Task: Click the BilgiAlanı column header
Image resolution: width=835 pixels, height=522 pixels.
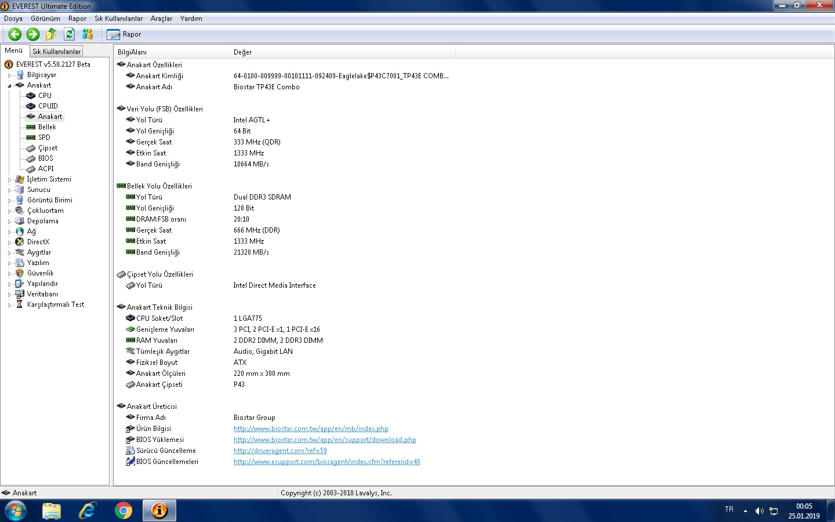Action: coord(172,52)
